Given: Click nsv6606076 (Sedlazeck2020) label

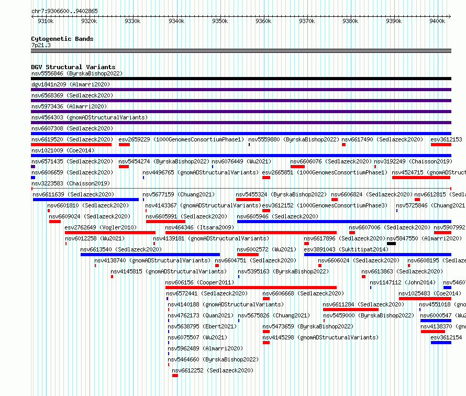Looking at the screenshot, I should [x=331, y=161].
